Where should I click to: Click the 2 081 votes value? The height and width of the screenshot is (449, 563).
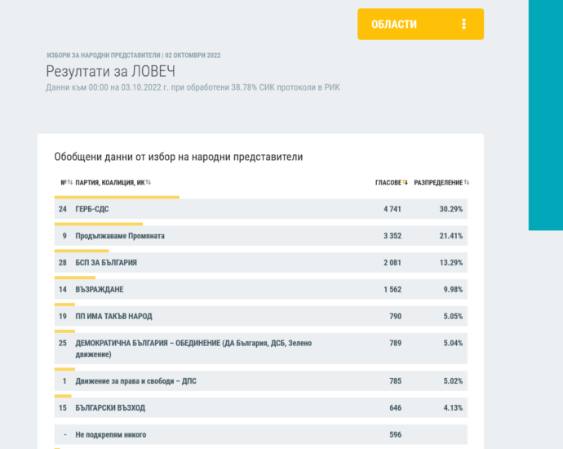tap(392, 263)
